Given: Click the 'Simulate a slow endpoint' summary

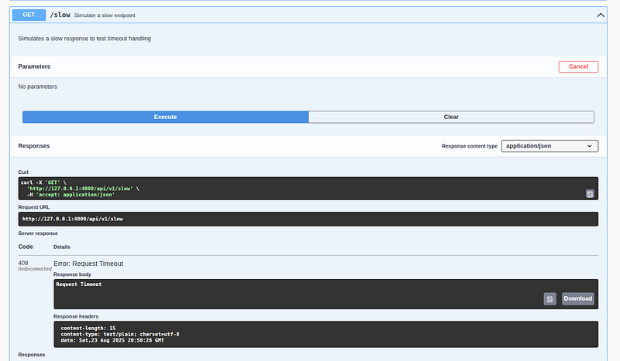Looking at the screenshot, I should [105, 15].
